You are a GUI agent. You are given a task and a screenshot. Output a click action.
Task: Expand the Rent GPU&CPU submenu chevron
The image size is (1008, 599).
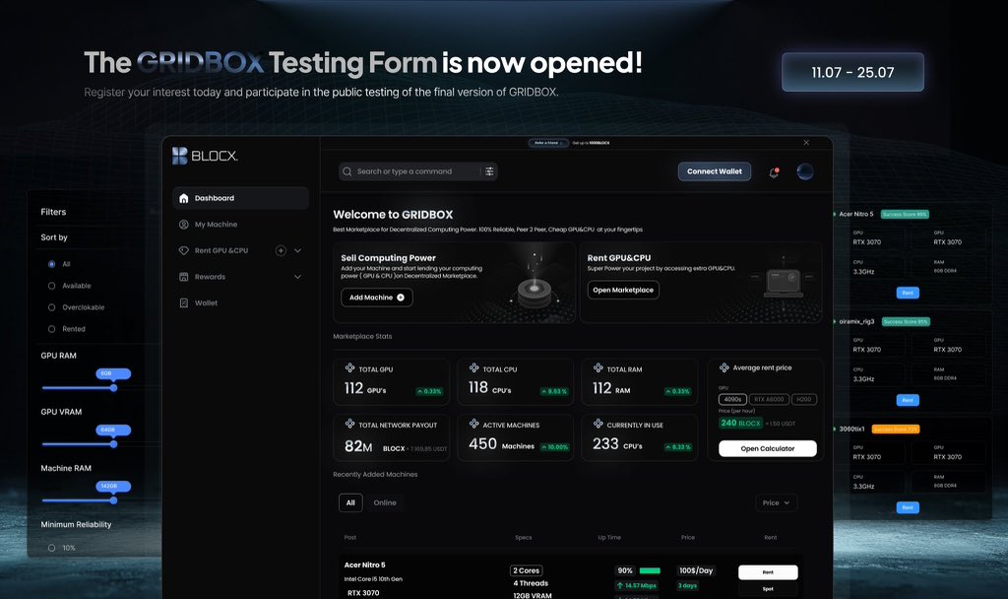pyautogui.click(x=297, y=250)
